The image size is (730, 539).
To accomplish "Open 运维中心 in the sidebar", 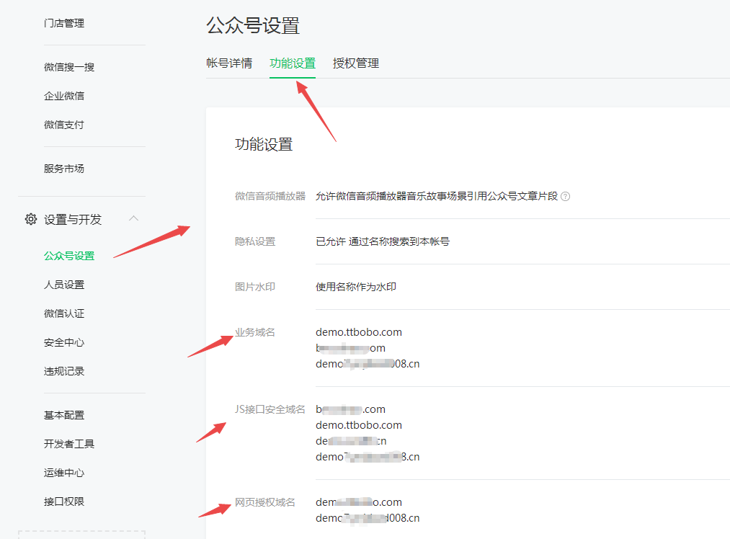I will (x=64, y=473).
